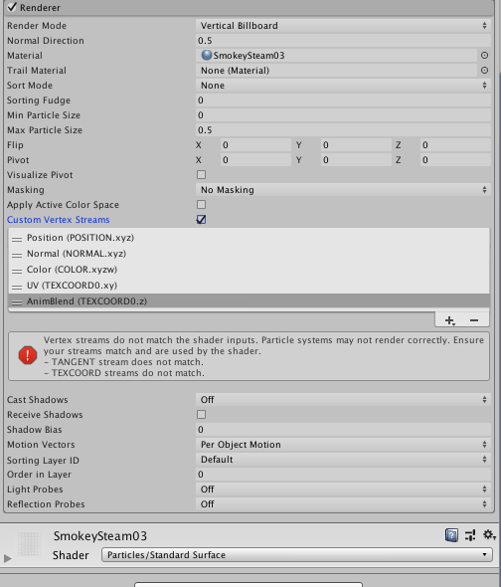501x587 pixels.
Task: Remove selected vertex stream with minus button
Action: point(474,320)
